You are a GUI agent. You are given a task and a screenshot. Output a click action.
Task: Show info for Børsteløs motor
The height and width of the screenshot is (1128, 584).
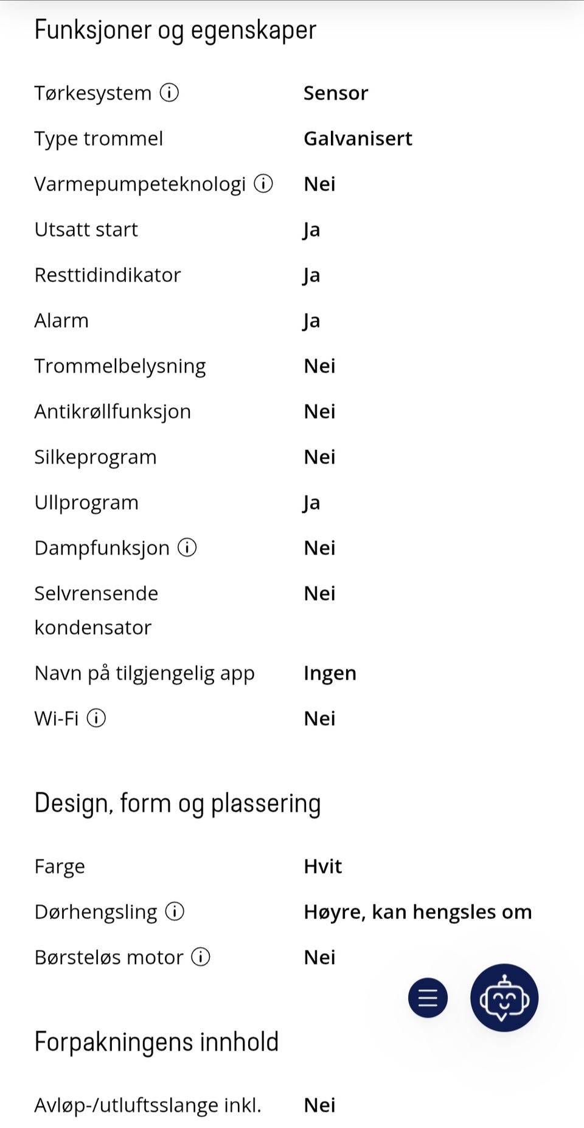(x=201, y=957)
